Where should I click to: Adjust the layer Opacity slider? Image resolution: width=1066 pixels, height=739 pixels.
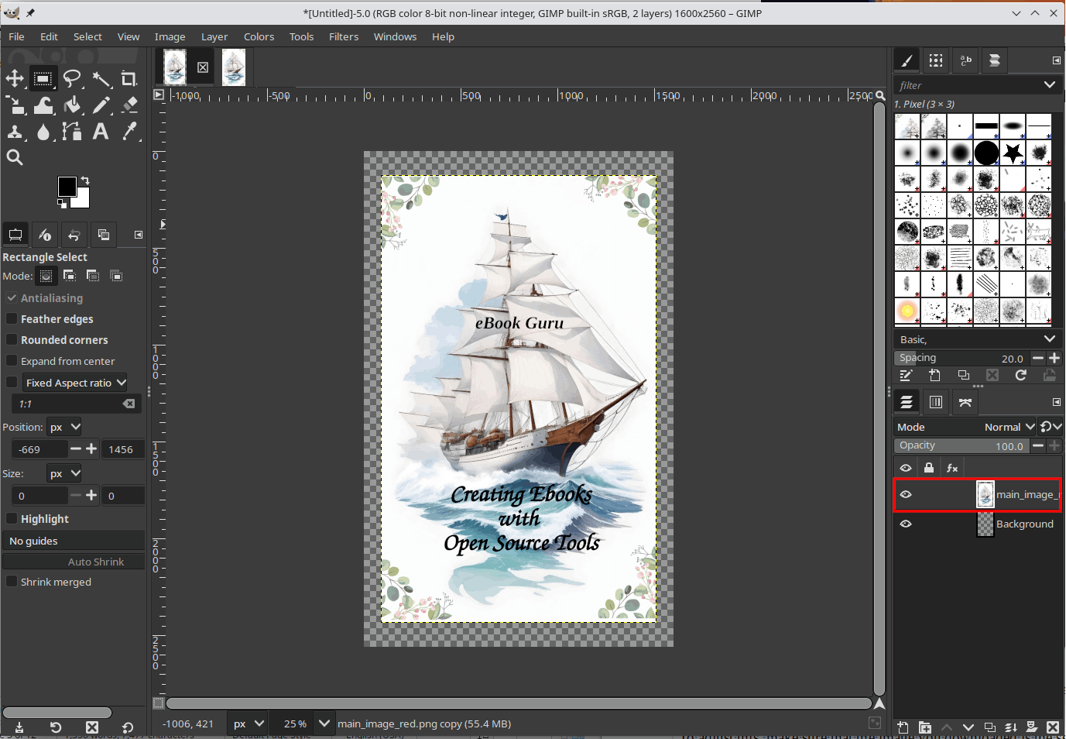point(961,445)
